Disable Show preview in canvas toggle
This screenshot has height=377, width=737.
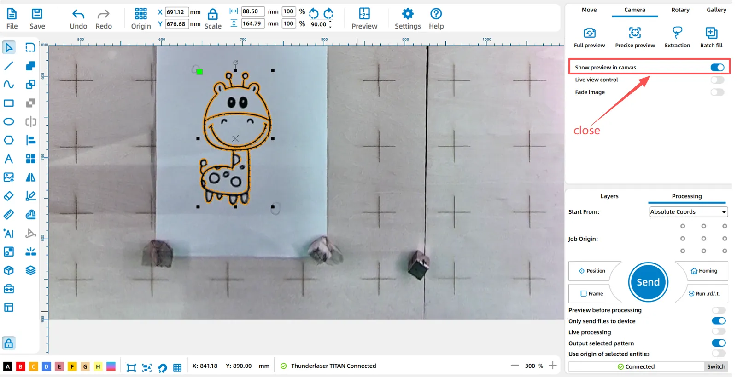point(717,68)
